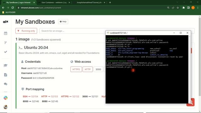201x113 pixels.
Task: Reload the page with refresh icon
Action: 13,8
